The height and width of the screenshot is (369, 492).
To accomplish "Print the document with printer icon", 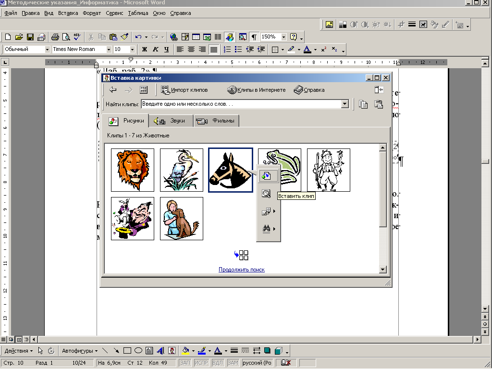I will click(x=55, y=37).
